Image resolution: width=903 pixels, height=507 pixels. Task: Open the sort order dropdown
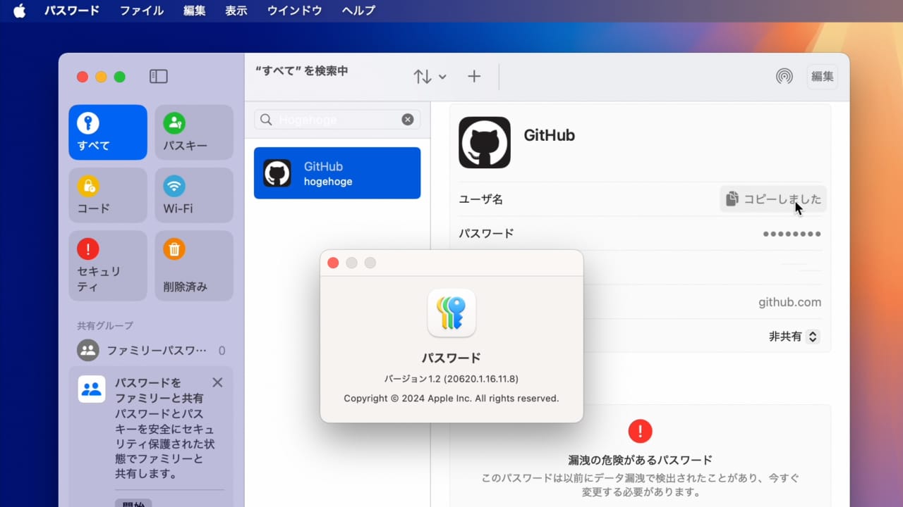tap(430, 77)
